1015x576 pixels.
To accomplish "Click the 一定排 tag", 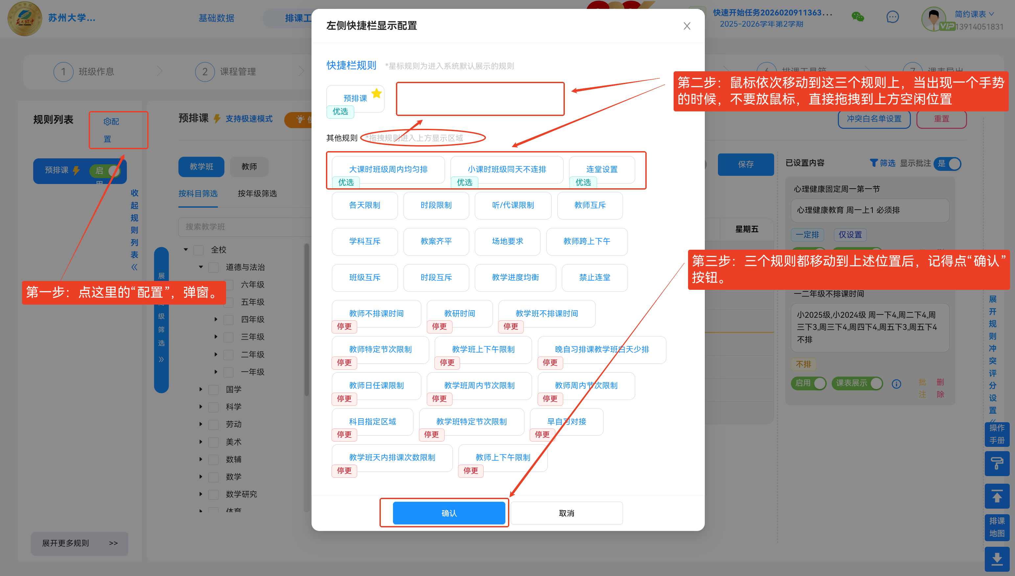I will pyautogui.click(x=807, y=235).
